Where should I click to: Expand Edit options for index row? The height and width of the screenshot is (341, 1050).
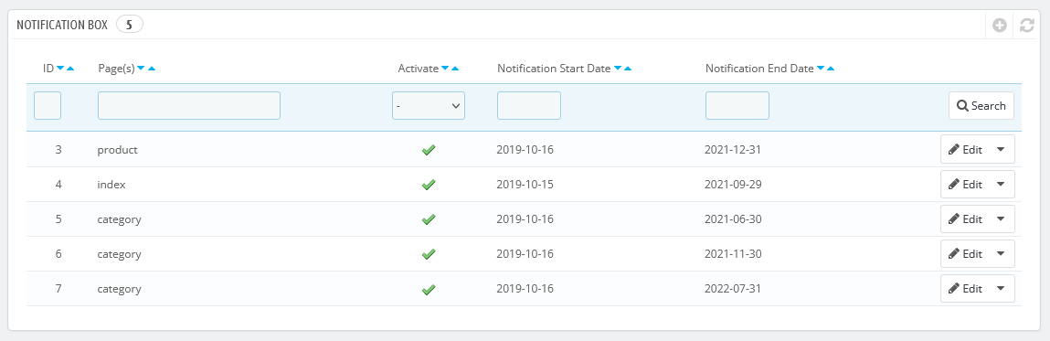1001,185
